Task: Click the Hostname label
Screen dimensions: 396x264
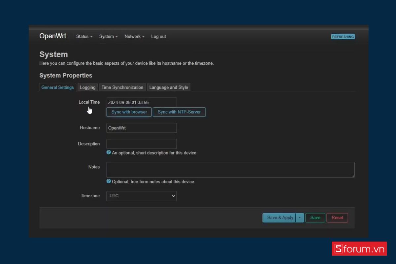Action: [90, 128]
